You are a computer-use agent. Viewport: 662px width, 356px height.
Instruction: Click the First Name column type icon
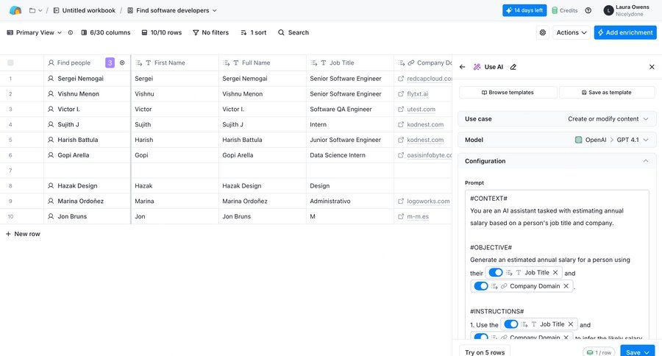pyautogui.click(x=148, y=63)
